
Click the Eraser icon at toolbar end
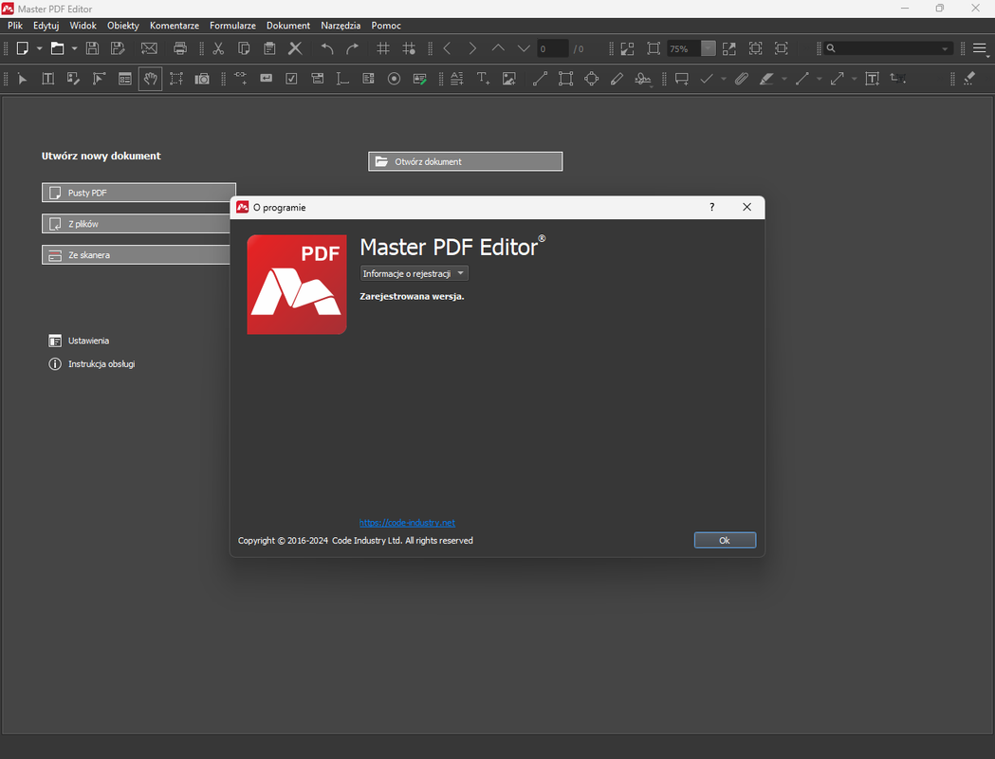(969, 79)
